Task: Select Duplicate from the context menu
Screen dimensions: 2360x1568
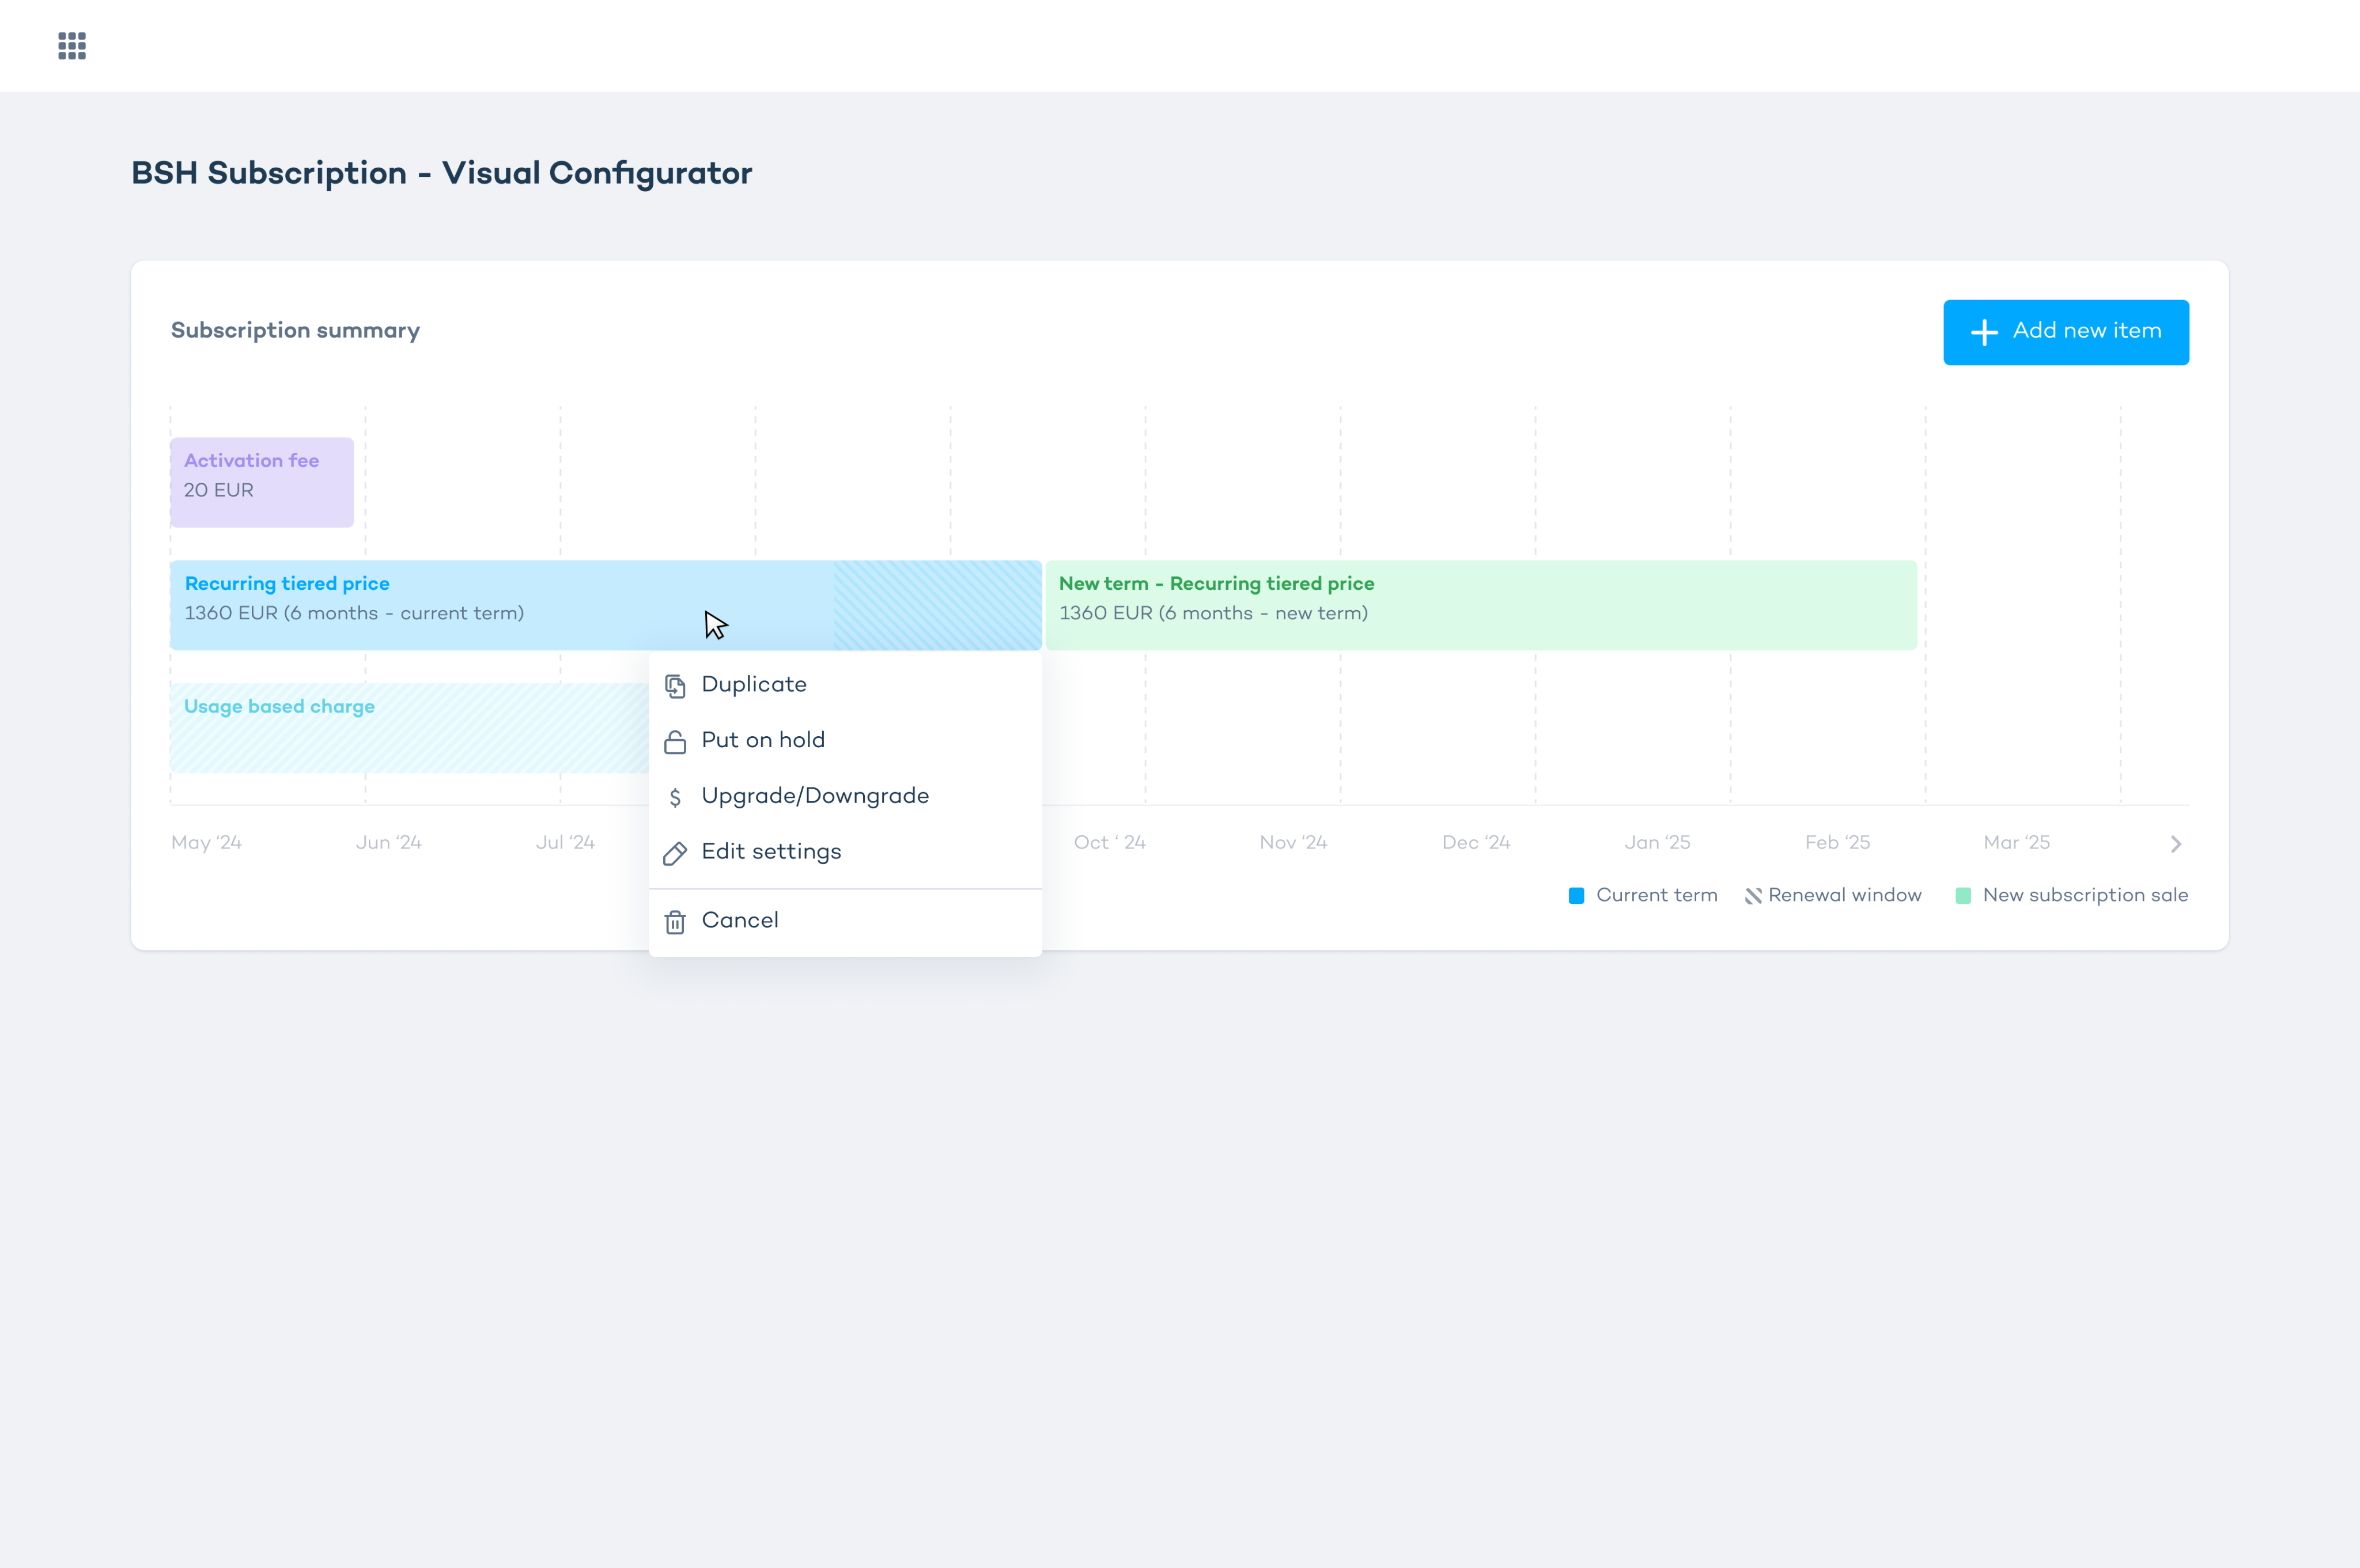Action: click(x=754, y=685)
